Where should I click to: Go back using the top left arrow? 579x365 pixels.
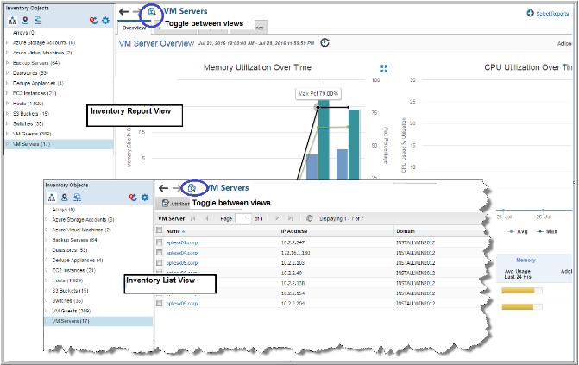(124, 12)
